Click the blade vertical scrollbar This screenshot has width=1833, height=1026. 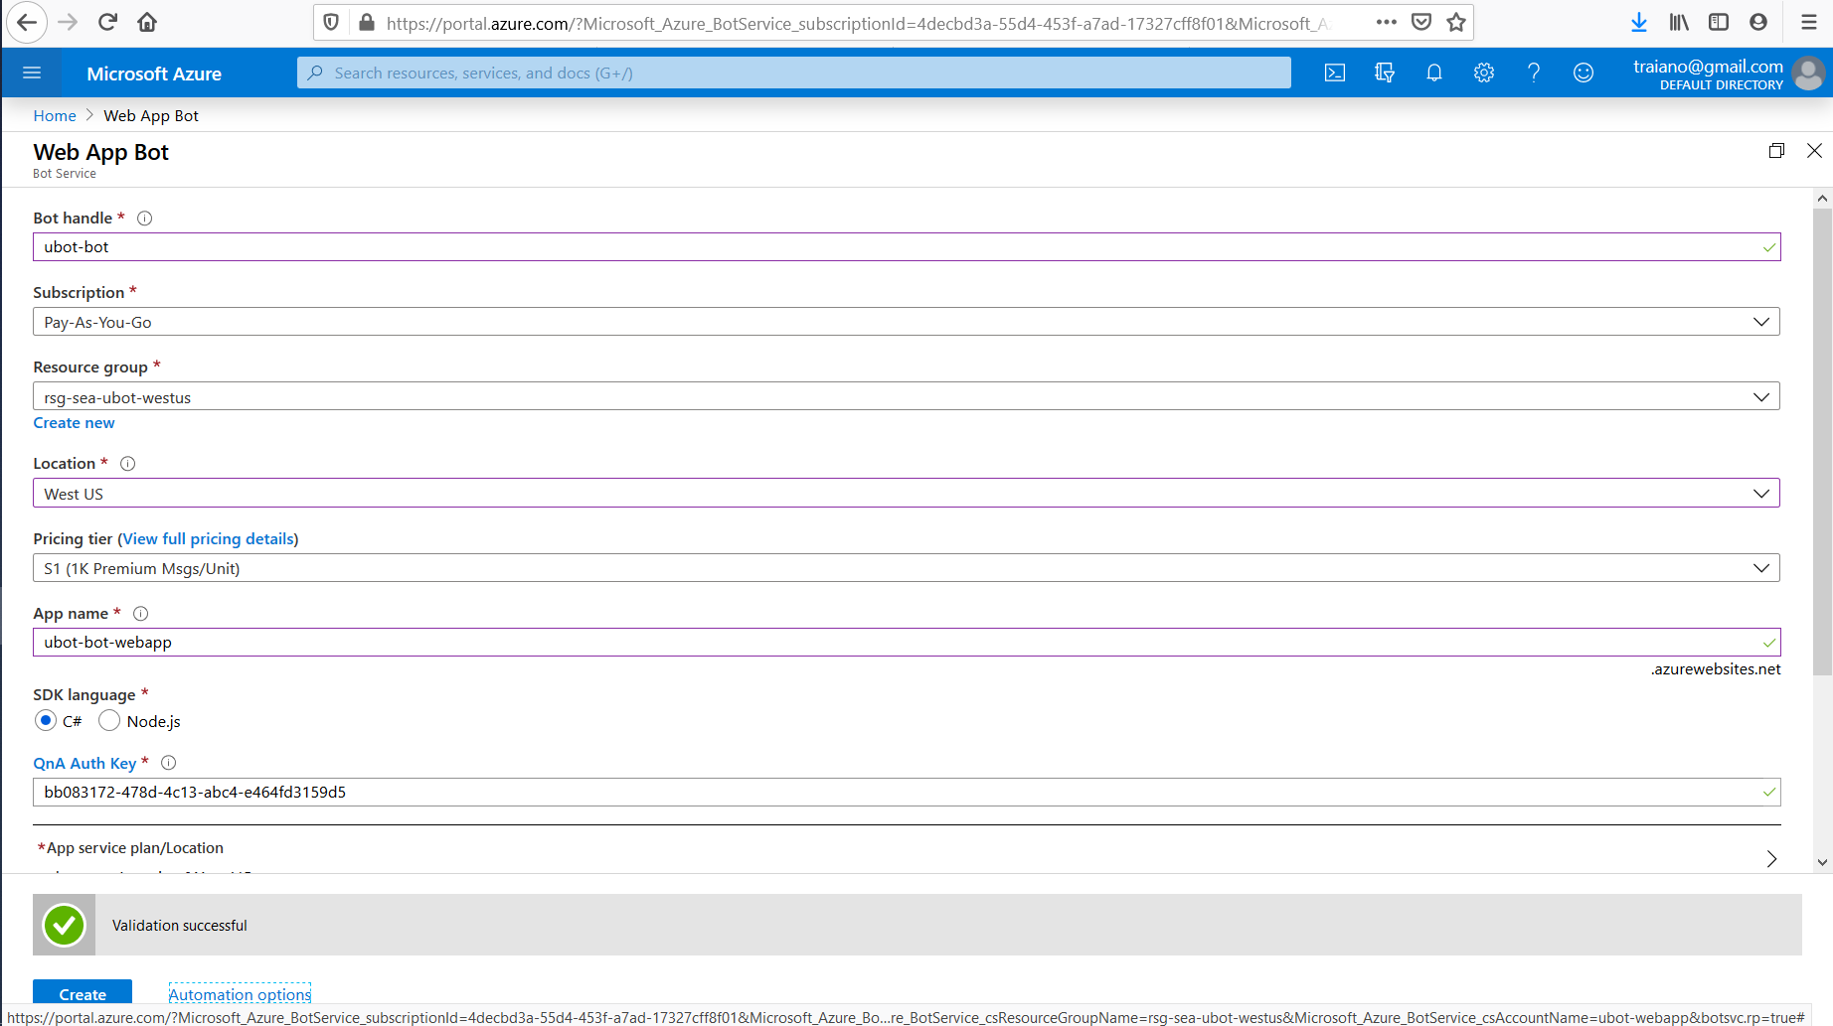coord(1822,442)
